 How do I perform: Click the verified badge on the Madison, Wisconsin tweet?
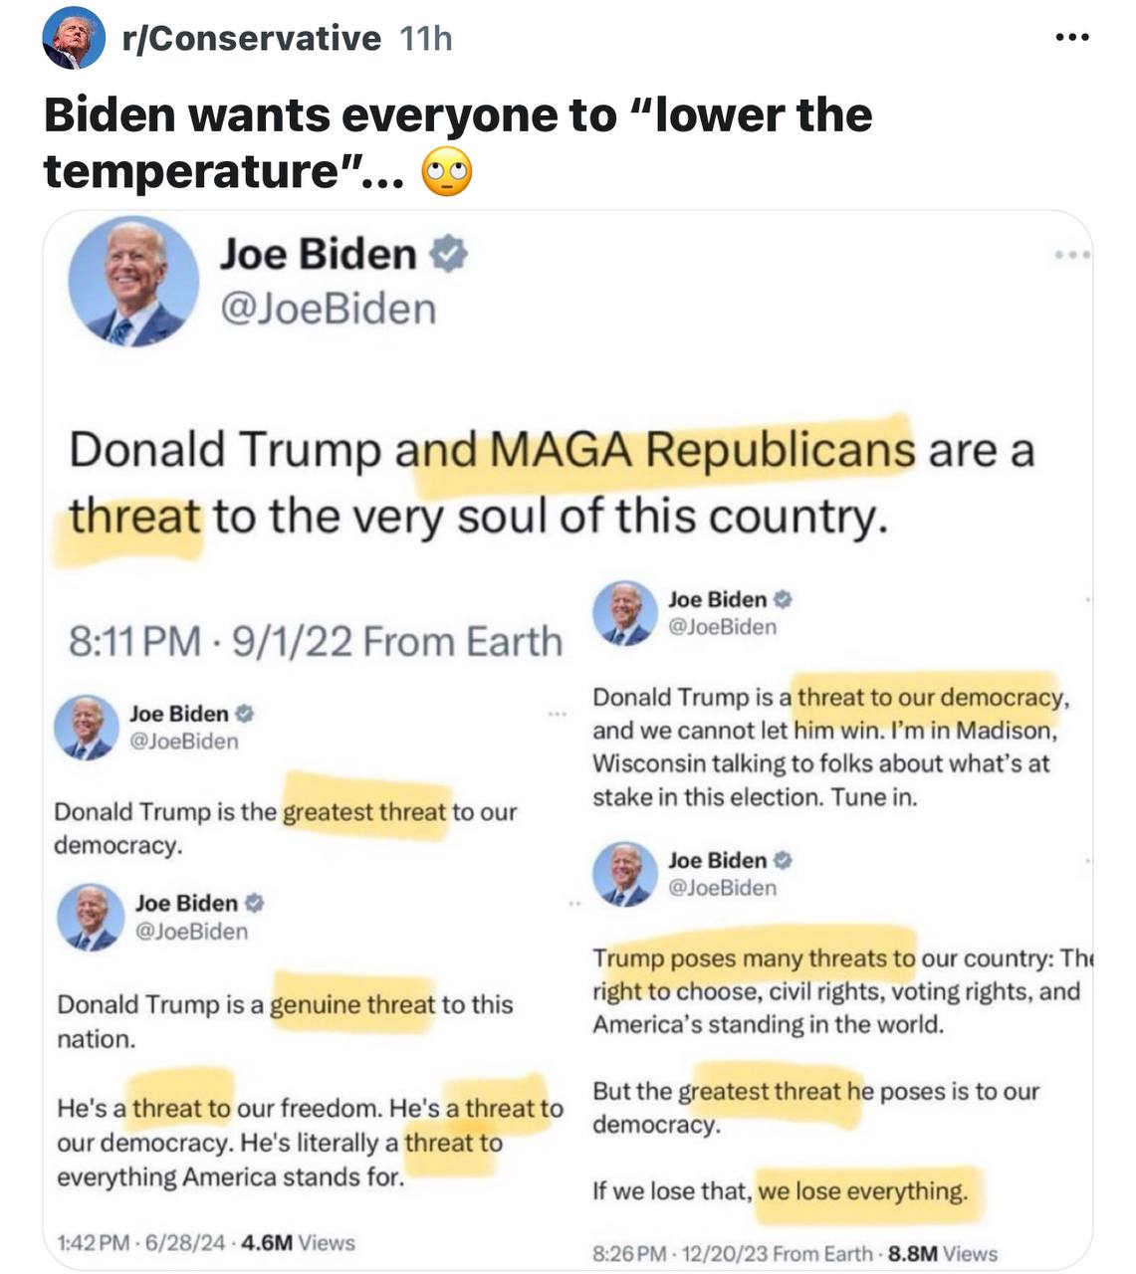[x=783, y=599]
